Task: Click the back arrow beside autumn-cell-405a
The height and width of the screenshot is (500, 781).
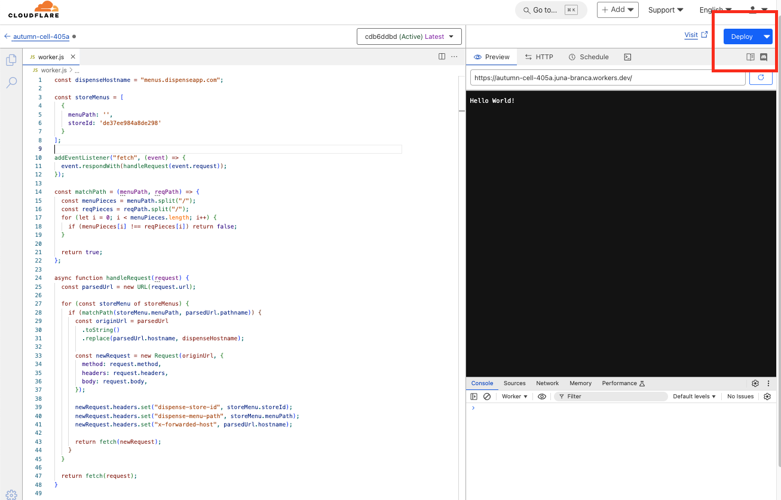Action: [7, 36]
